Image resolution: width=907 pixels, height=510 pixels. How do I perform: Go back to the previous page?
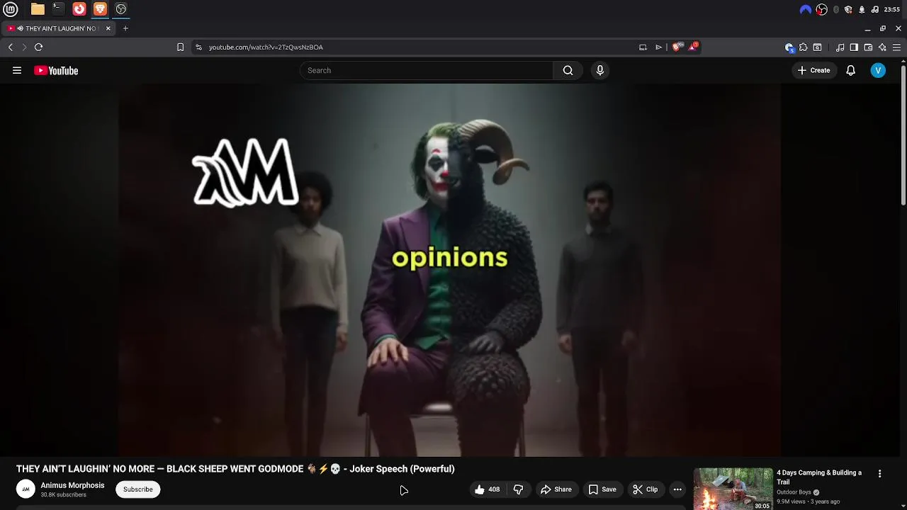coord(11,47)
